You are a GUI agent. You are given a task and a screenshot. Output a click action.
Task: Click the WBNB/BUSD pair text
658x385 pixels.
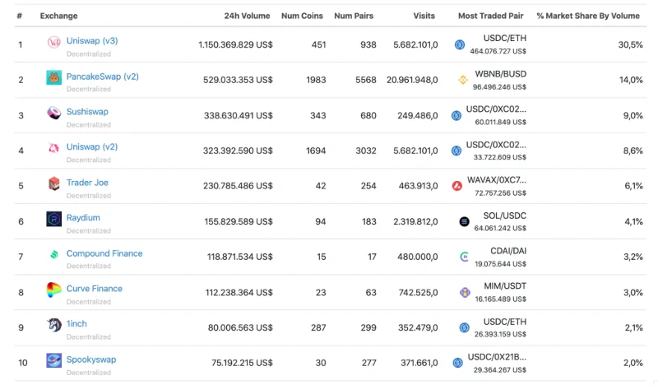(500, 74)
